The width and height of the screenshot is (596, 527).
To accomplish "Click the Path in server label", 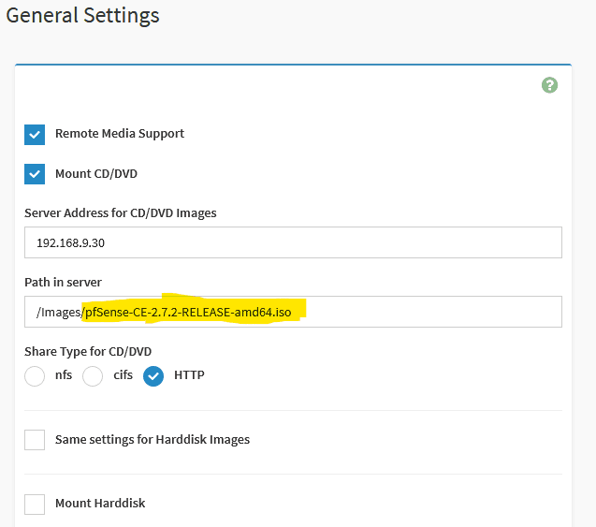I will click(x=63, y=283).
